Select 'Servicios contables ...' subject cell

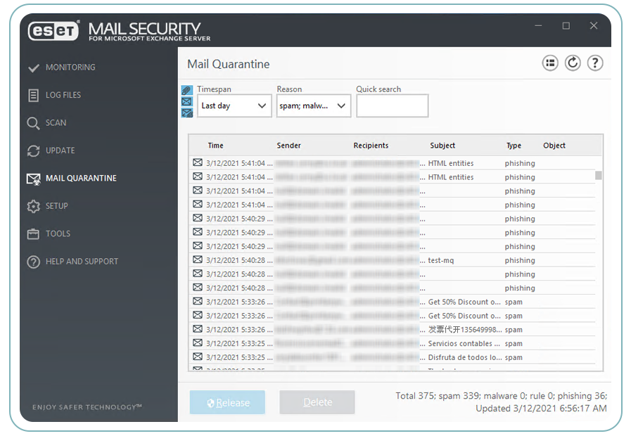pos(464,343)
